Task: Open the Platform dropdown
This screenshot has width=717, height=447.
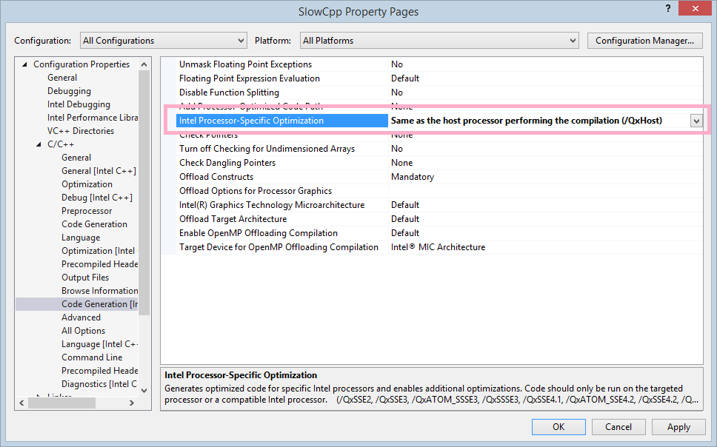Action: [438, 41]
